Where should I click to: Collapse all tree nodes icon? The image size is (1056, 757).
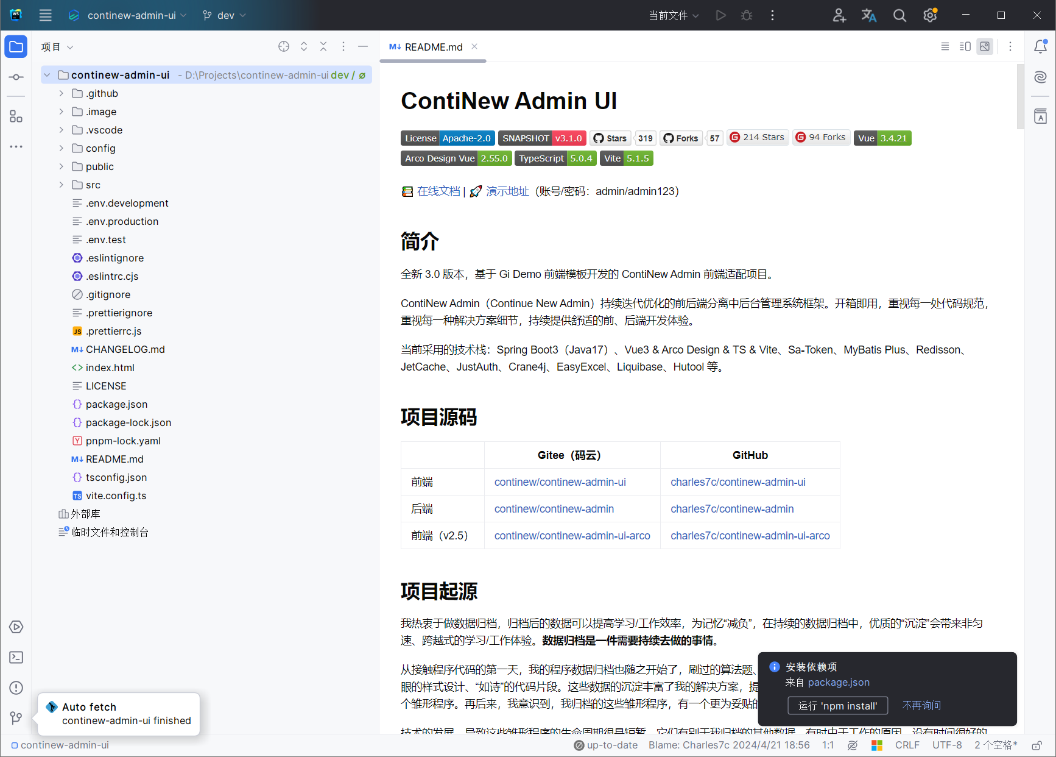pyautogui.click(x=323, y=47)
